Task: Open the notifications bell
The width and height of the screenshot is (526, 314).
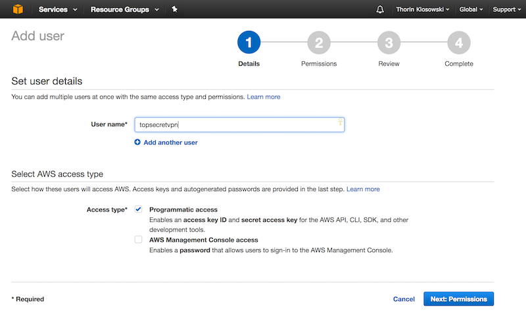Action: [380, 9]
